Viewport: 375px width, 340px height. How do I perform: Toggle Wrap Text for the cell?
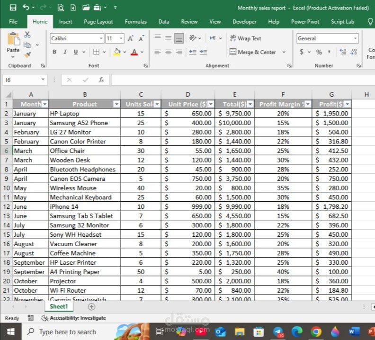click(x=245, y=38)
